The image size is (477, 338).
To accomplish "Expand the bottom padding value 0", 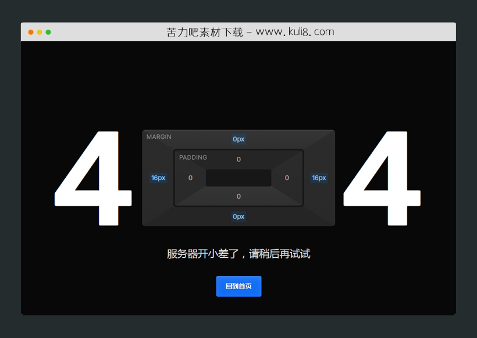I will tap(238, 196).
